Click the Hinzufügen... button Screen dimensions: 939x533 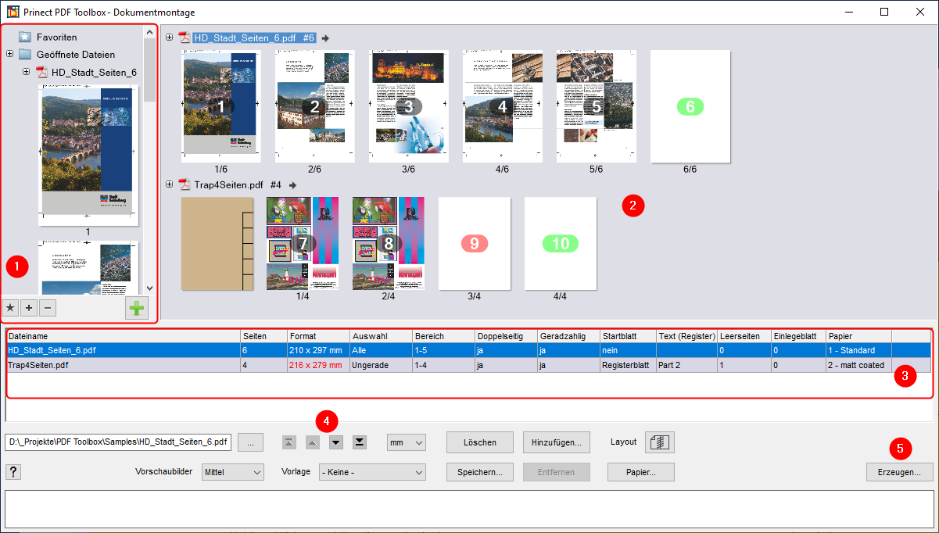pyautogui.click(x=557, y=442)
